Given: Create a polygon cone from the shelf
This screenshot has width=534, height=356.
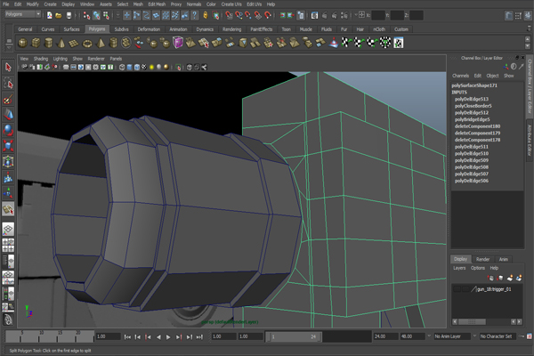Looking at the screenshot, I should [x=61, y=43].
